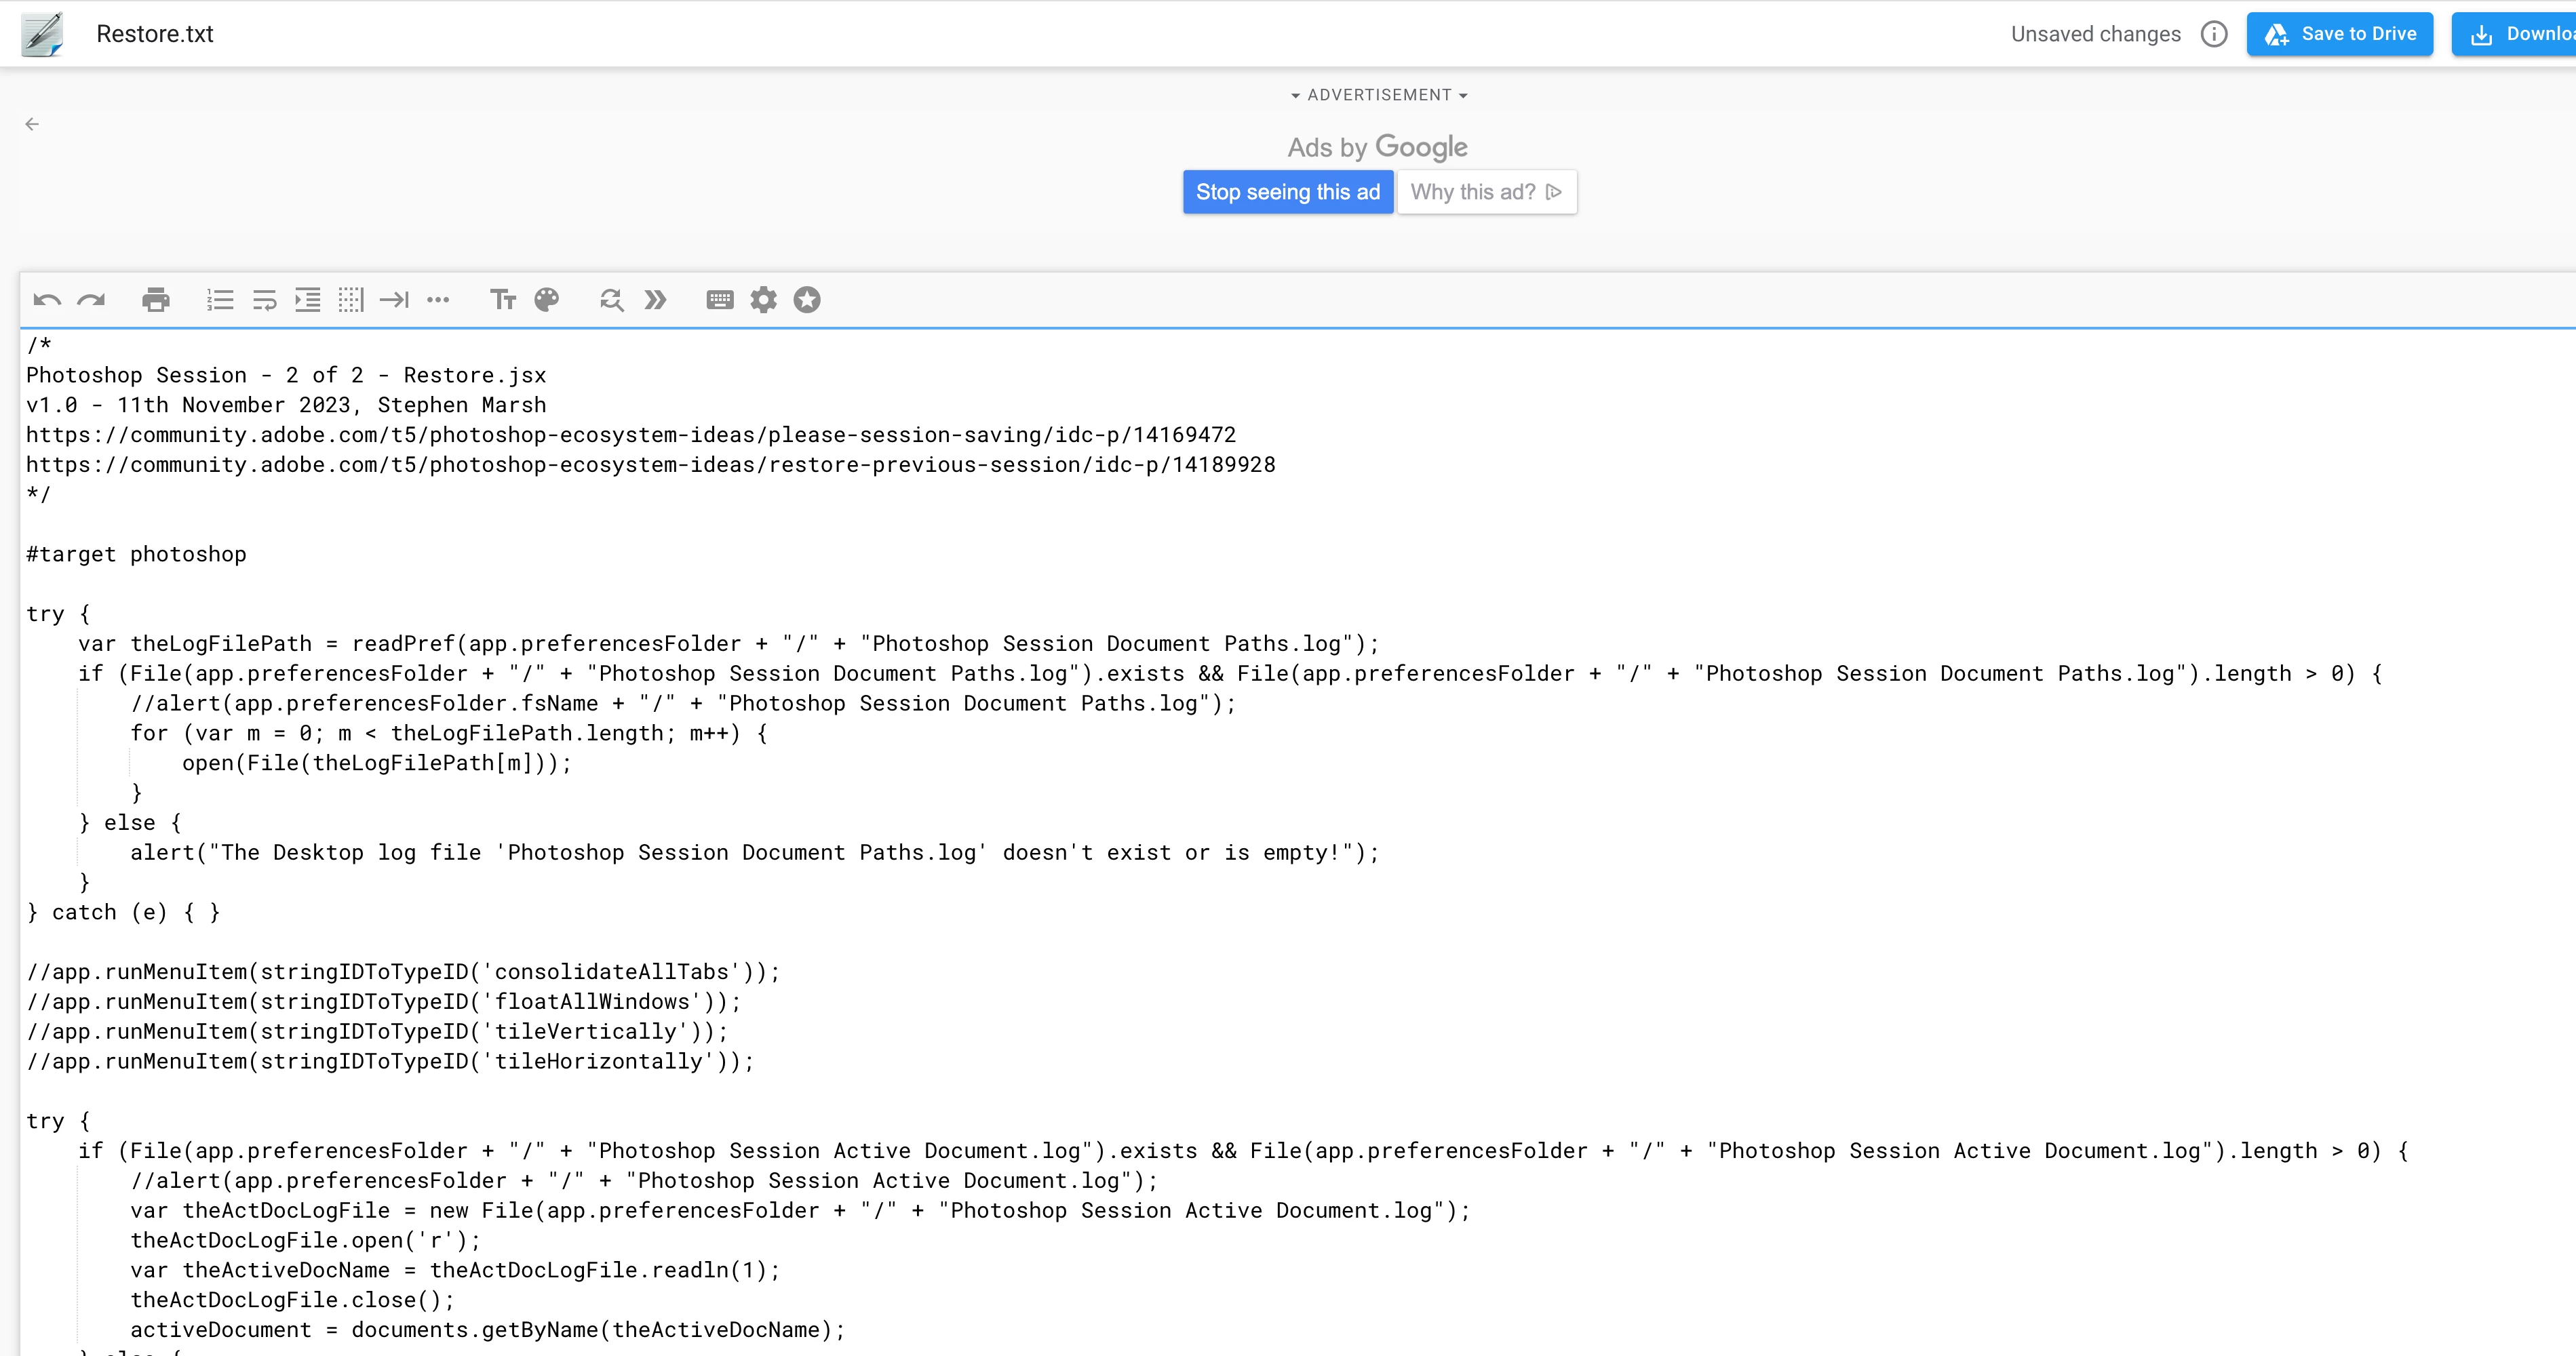Click the star favorite icon in toolbar

[807, 300]
